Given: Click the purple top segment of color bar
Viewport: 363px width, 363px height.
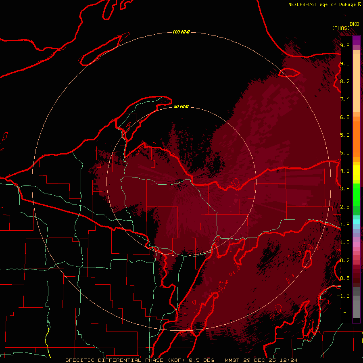Looking at the screenshot, I should pos(356,40).
